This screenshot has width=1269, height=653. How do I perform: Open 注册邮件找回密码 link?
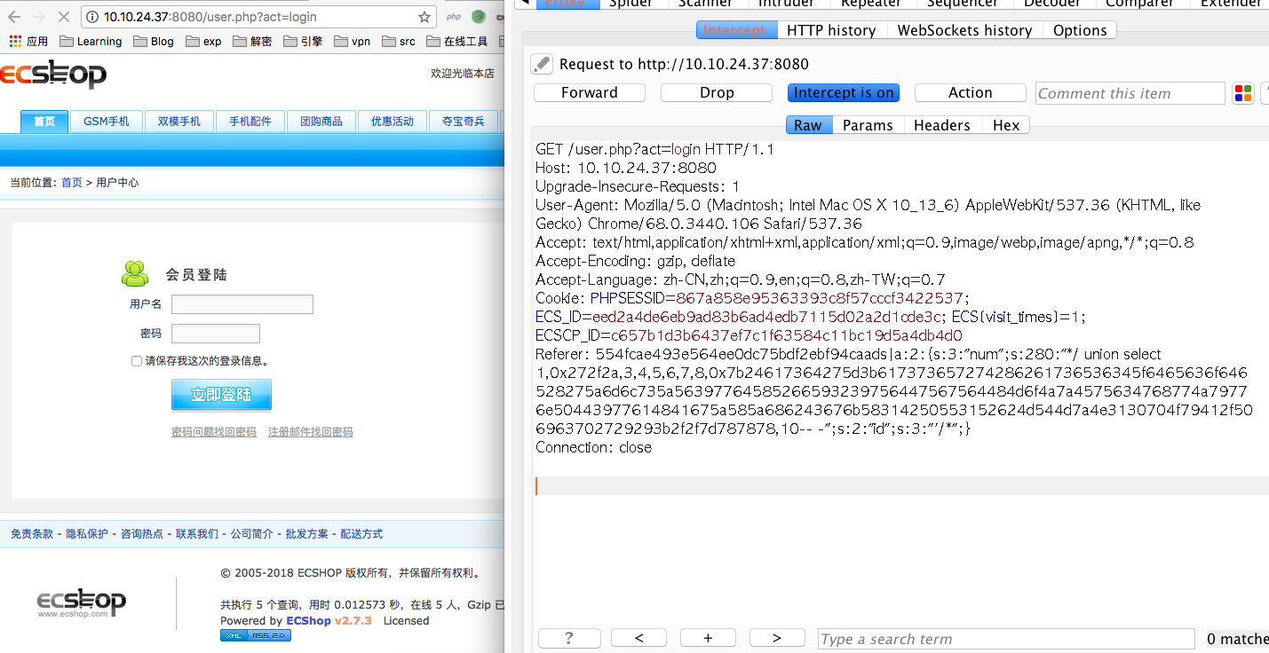[x=311, y=432]
